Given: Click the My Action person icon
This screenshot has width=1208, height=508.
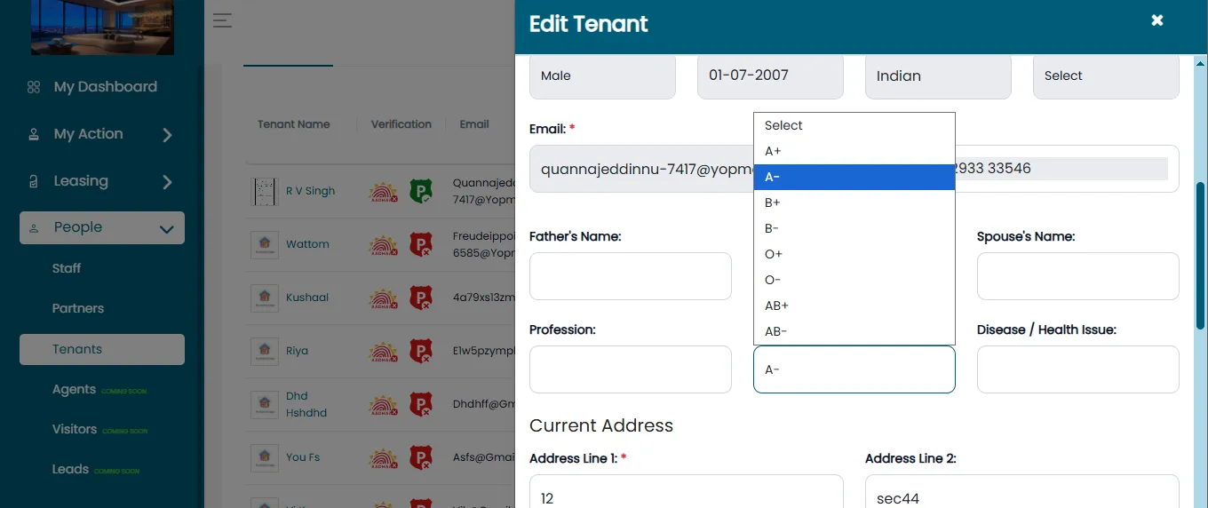Looking at the screenshot, I should [x=34, y=135].
